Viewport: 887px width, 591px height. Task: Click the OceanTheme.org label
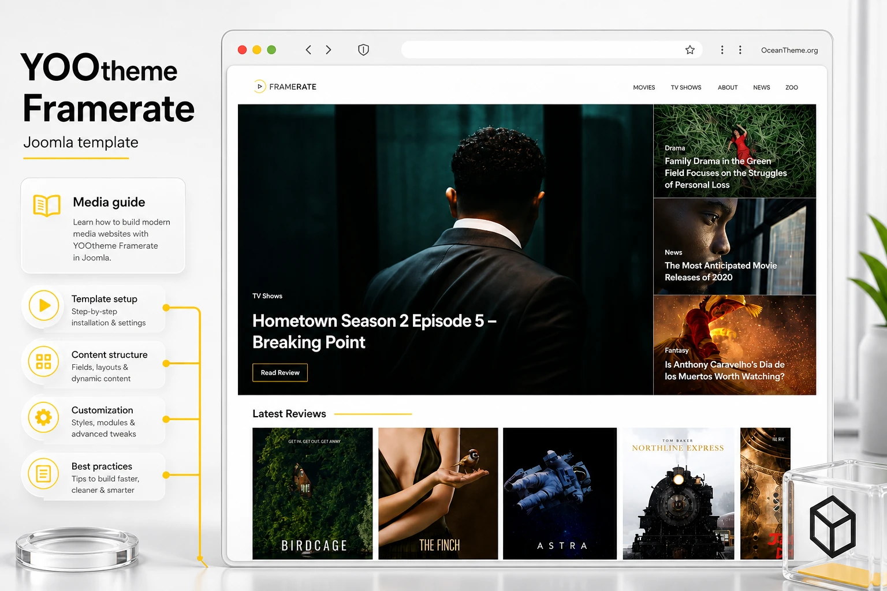coord(789,50)
